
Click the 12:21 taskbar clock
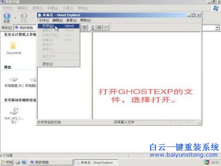click(x=215, y=162)
